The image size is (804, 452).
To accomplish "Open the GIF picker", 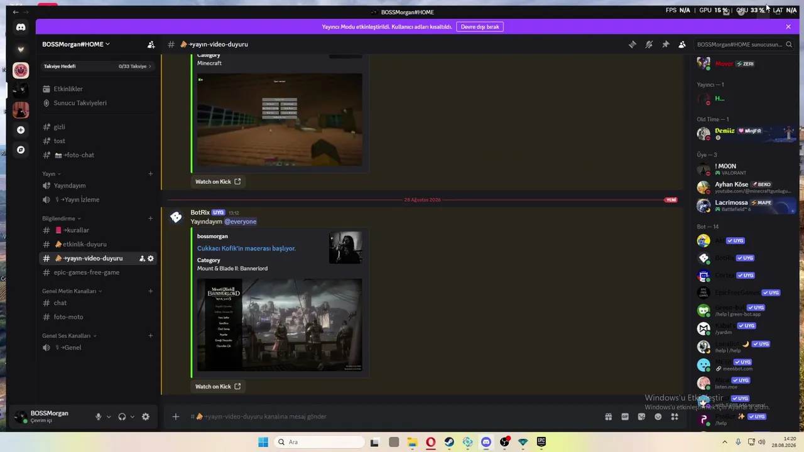I will [625, 416].
